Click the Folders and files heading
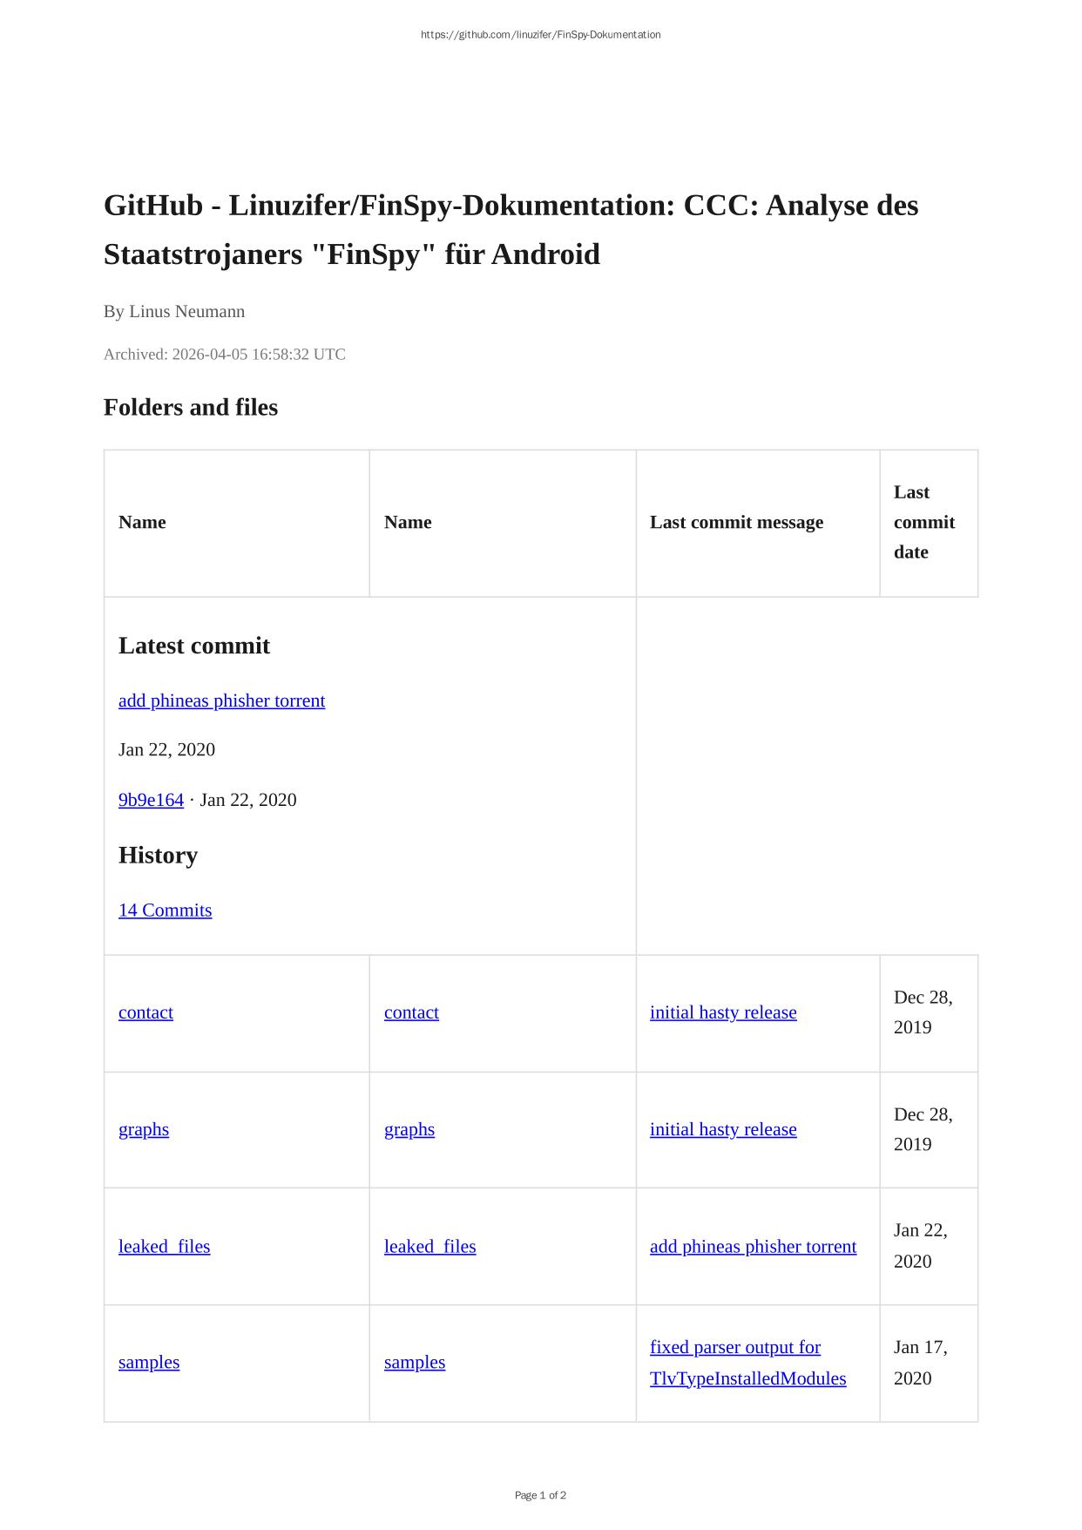The width and height of the screenshot is (1082, 1530). pos(191,407)
